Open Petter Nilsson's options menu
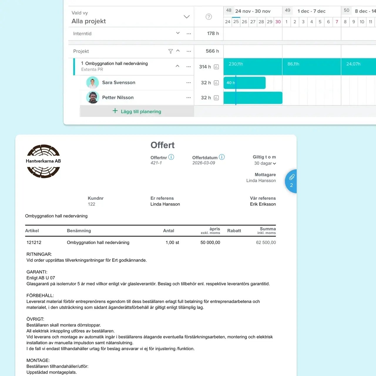The width and height of the screenshot is (376, 376). tap(189, 97)
